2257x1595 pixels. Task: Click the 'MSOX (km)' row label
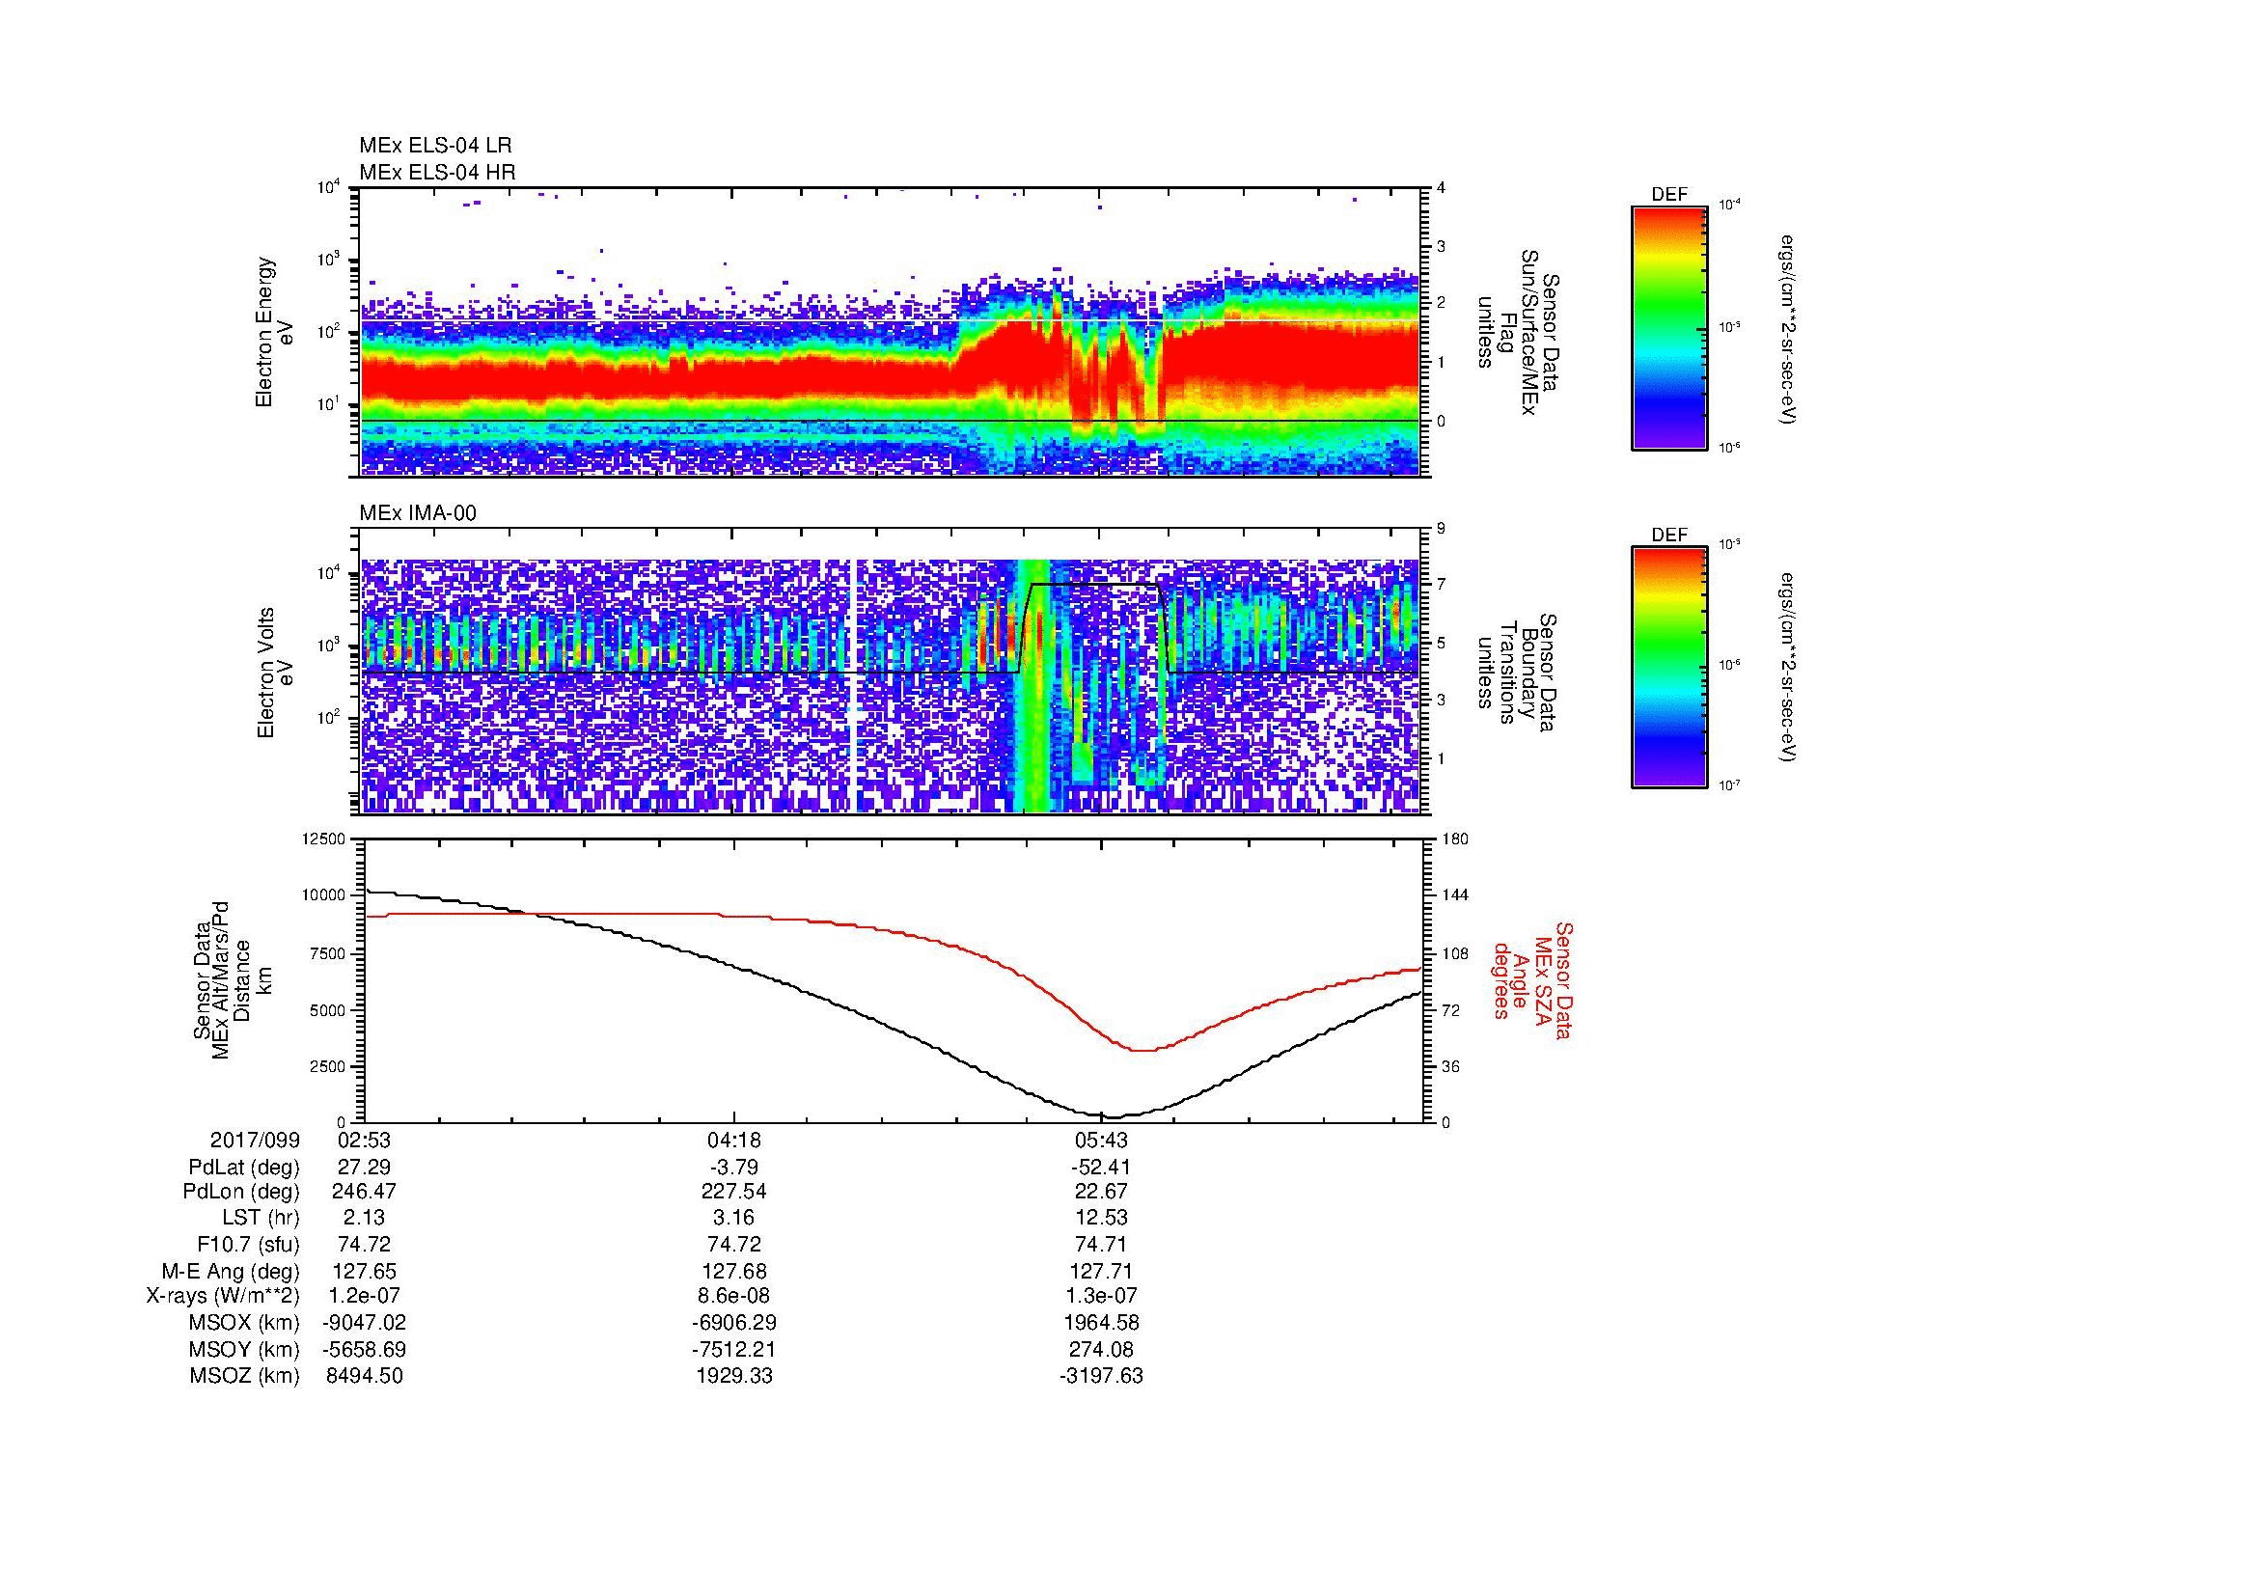point(245,1323)
